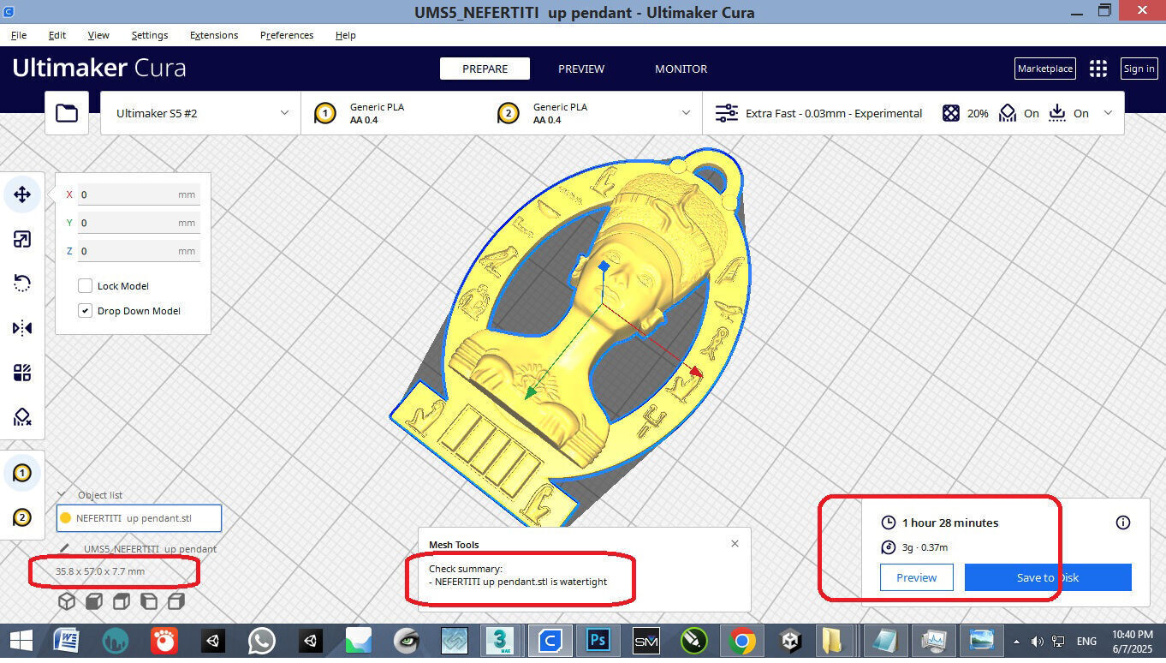Click the Y position input field
The image size is (1166, 663).
pos(139,223)
